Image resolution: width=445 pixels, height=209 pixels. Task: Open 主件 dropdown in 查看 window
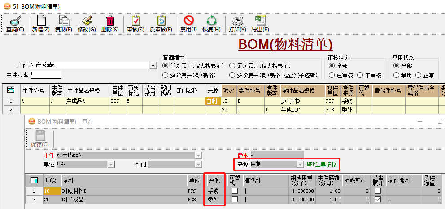199,155
